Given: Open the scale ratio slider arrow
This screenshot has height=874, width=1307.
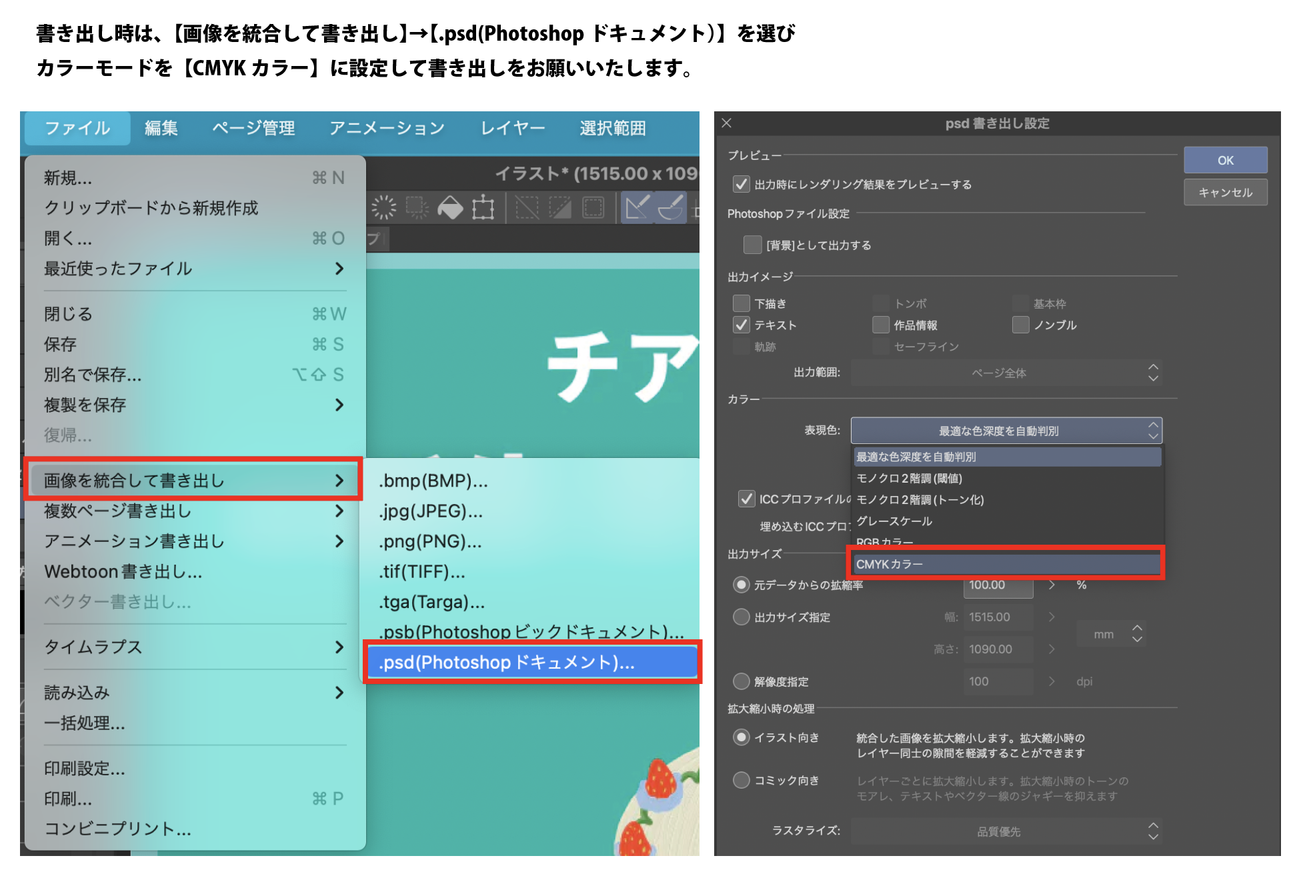Looking at the screenshot, I should (1052, 585).
